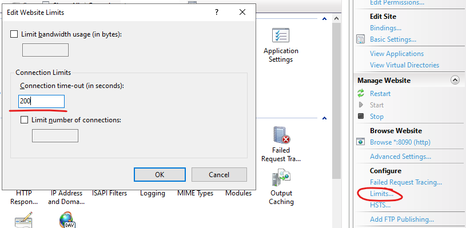This screenshot has width=466, height=228.
Task: Click the features pane scroll up arrow
Action: click(336, 19)
